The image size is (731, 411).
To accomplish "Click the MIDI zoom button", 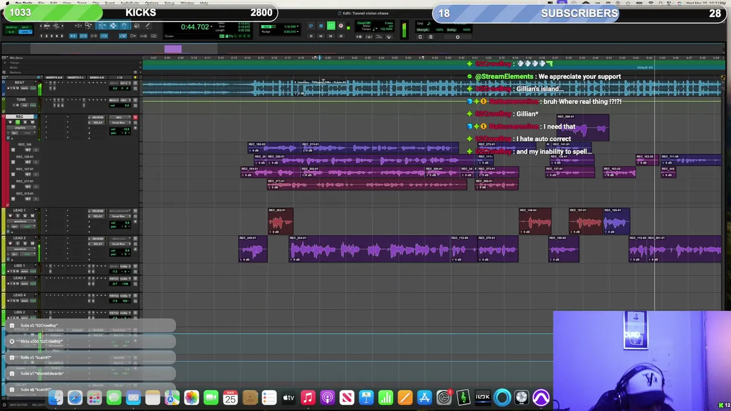I will click(x=57, y=26).
